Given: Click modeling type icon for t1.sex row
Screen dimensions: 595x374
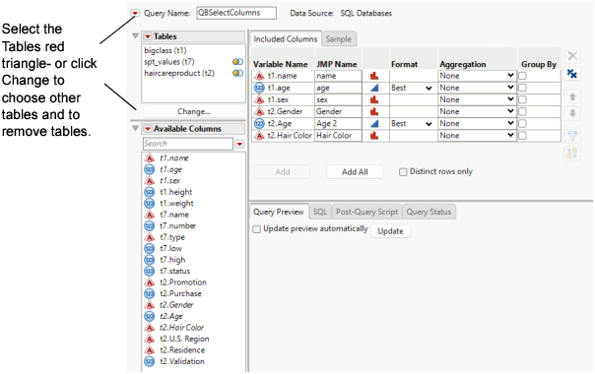Looking at the screenshot, I should pyautogui.click(x=374, y=99).
